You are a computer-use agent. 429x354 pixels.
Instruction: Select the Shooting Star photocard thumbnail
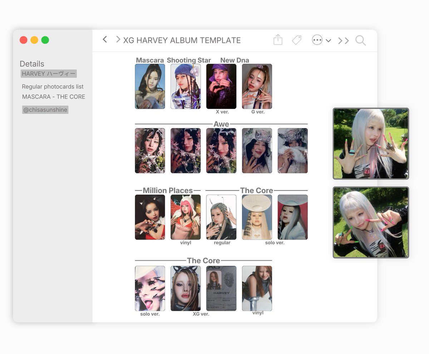[x=186, y=86]
